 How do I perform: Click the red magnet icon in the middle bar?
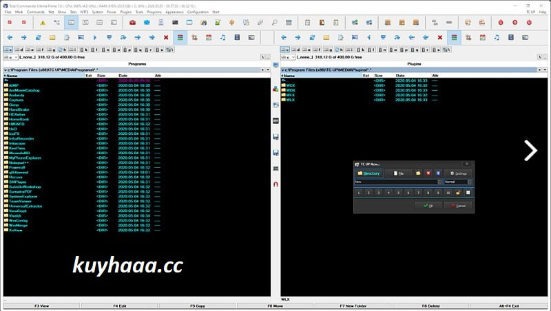pos(276,184)
